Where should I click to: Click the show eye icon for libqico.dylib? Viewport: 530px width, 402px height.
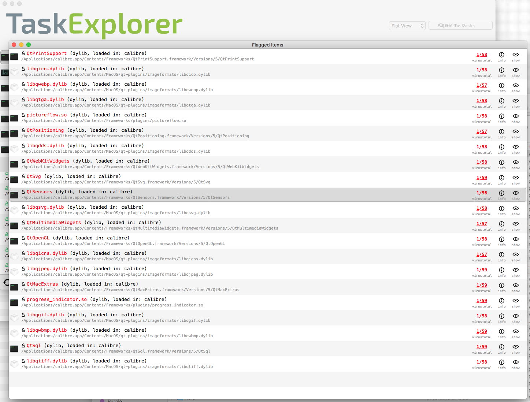click(x=516, y=70)
